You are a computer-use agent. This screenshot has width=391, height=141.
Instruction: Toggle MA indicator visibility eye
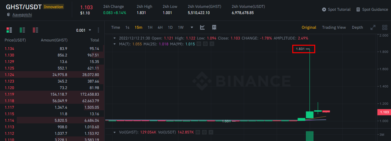pos(199,44)
